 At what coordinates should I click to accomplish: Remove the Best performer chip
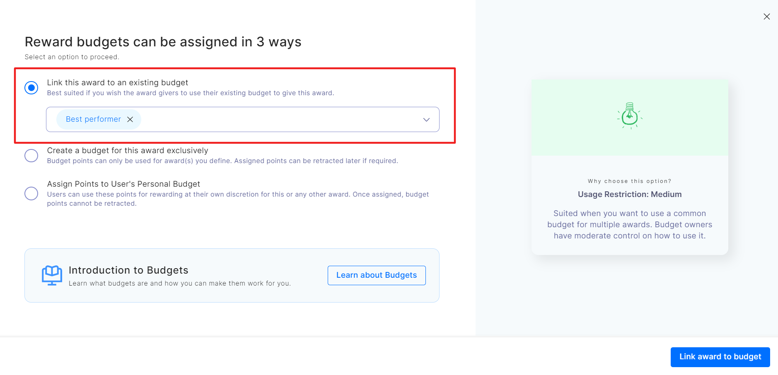(130, 120)
